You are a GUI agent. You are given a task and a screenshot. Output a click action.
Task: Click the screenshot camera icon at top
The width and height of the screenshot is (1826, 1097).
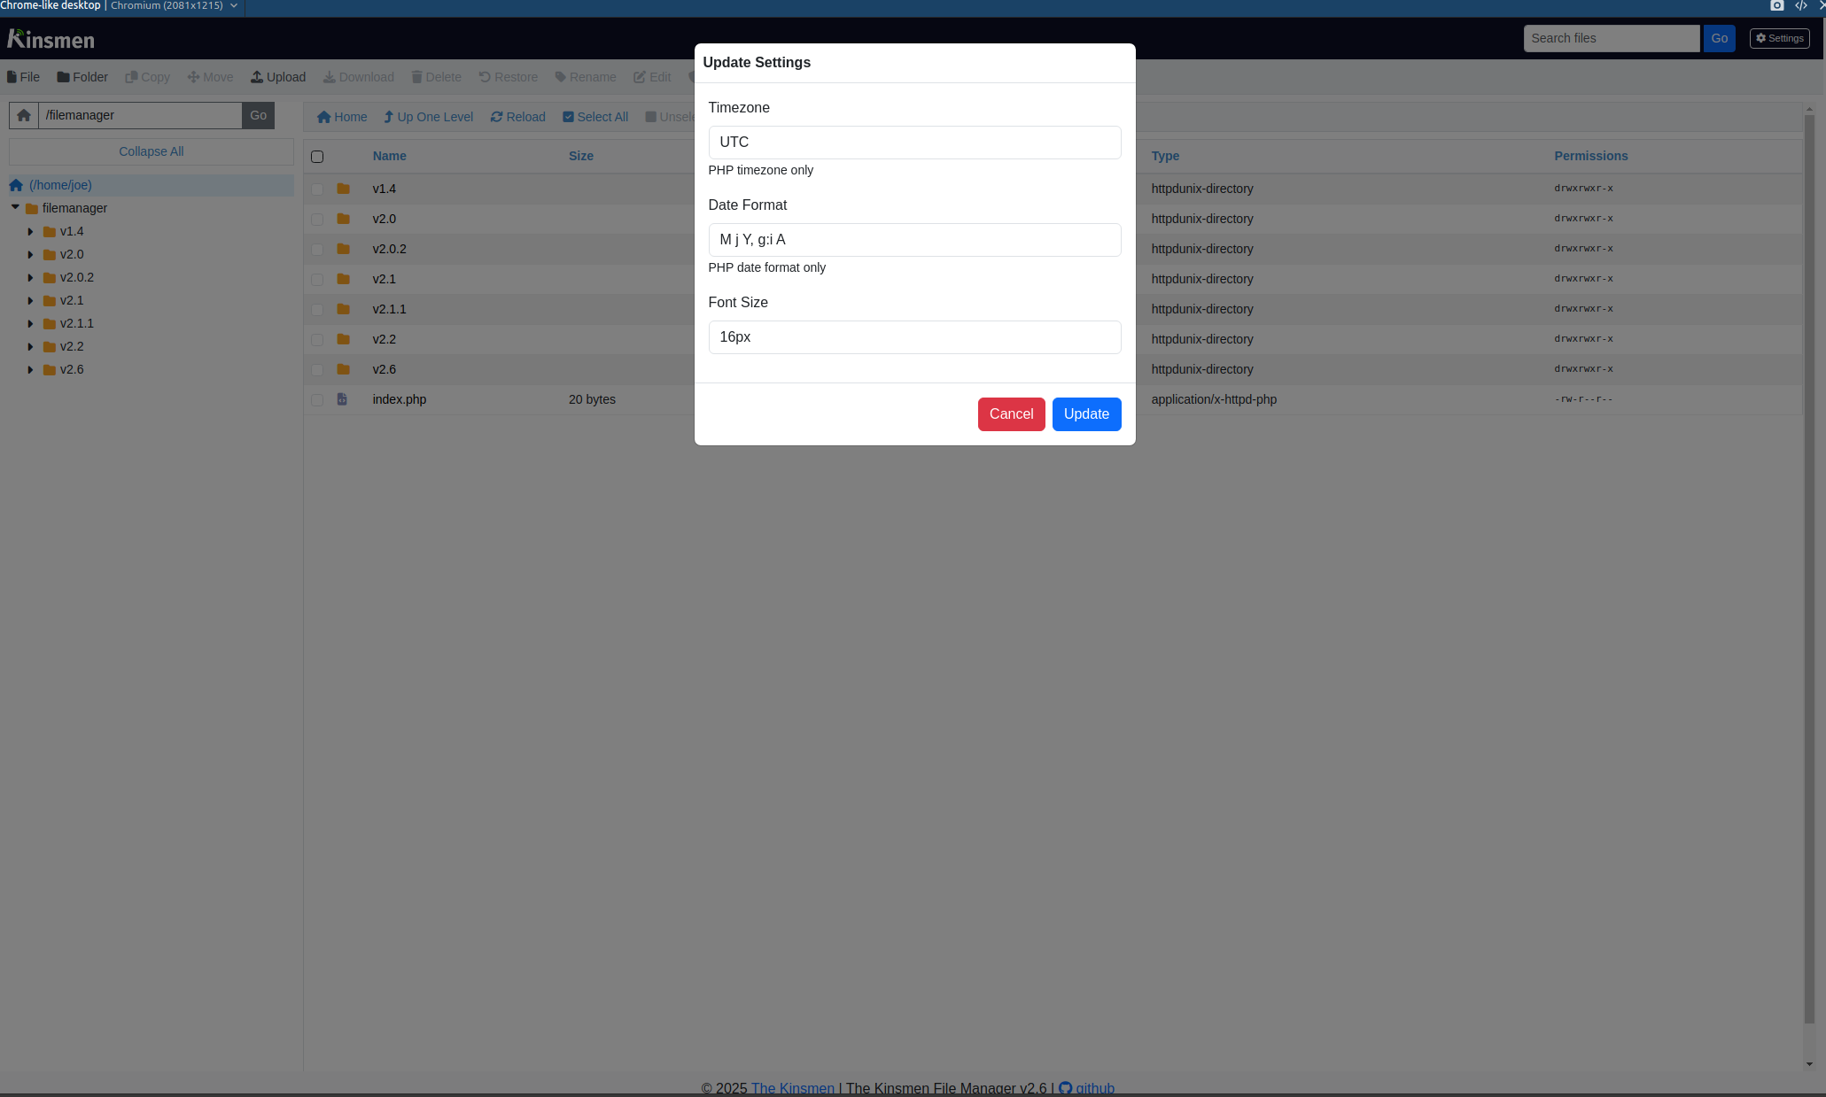point(1776,5)
